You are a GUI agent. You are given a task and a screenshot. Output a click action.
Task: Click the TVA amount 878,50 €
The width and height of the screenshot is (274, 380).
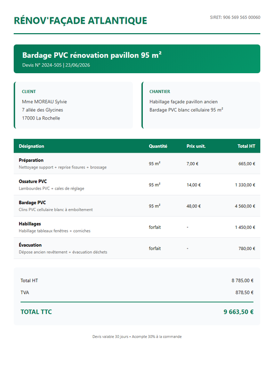pos(244,293)
